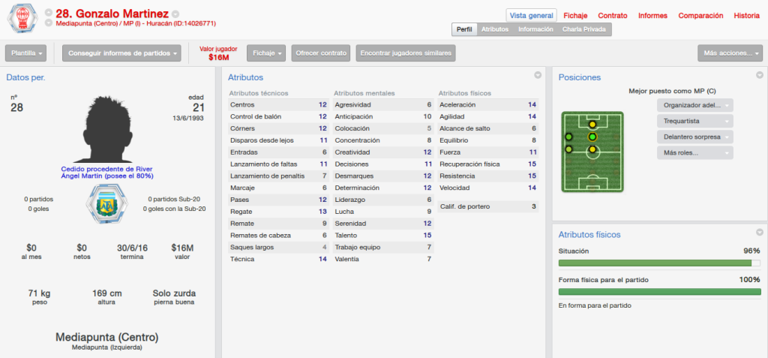Viewport: 768px width, 358px height.
Task: Open the Conseguir informes de partidos dropdown
Action: point(121,53)
